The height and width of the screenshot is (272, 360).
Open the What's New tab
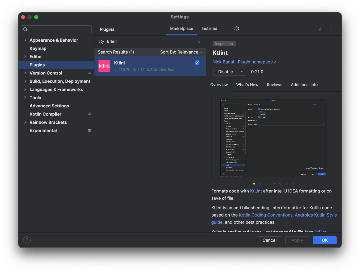pos(247,85)
